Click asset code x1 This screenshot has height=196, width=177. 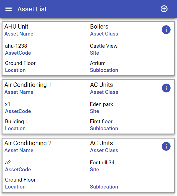click(7, 104)
